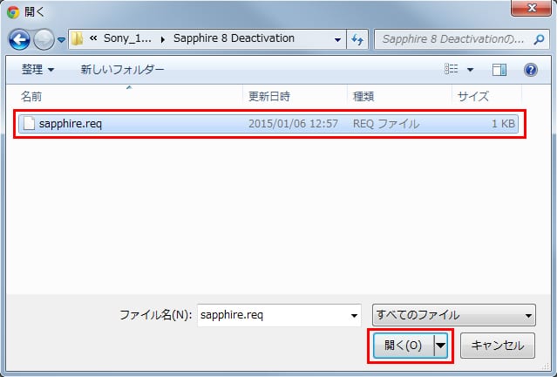Close the 開く dialog window
The width and height of the screenshot is (557, 377).
(x=531, y=8)
